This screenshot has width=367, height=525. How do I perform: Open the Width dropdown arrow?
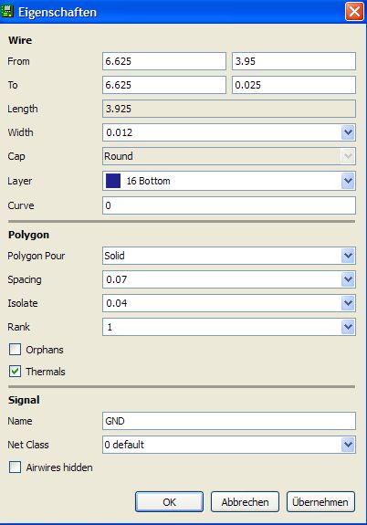[x=348, y=132]
